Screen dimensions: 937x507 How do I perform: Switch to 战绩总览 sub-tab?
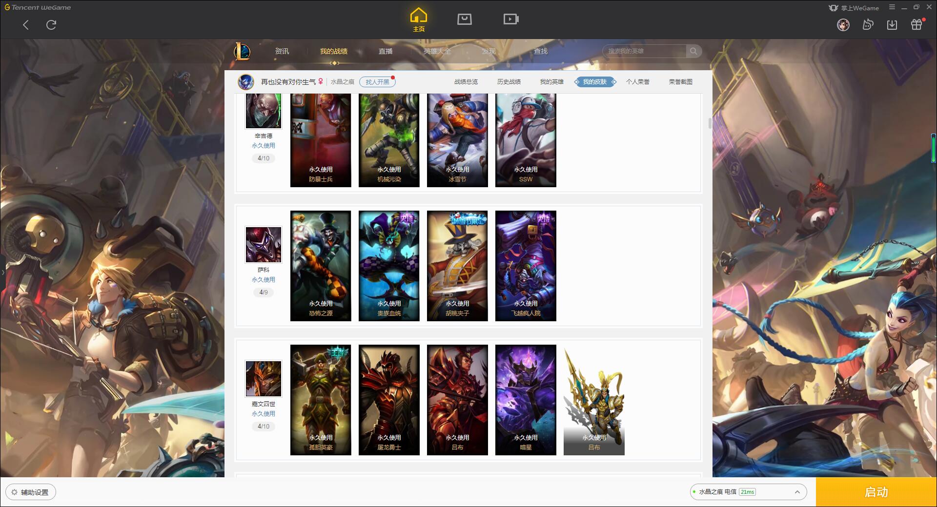point(466,82)
